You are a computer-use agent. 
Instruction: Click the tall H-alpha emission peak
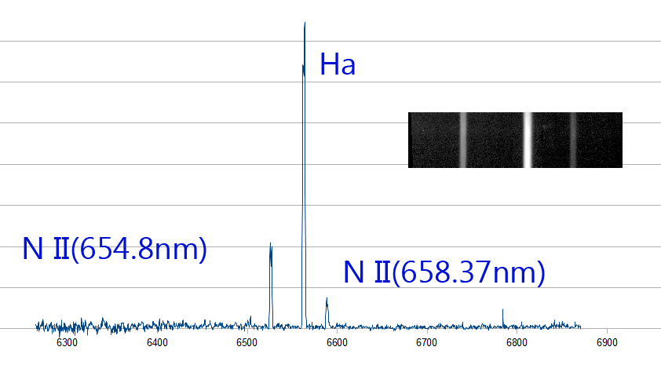(x=304, y=175)
